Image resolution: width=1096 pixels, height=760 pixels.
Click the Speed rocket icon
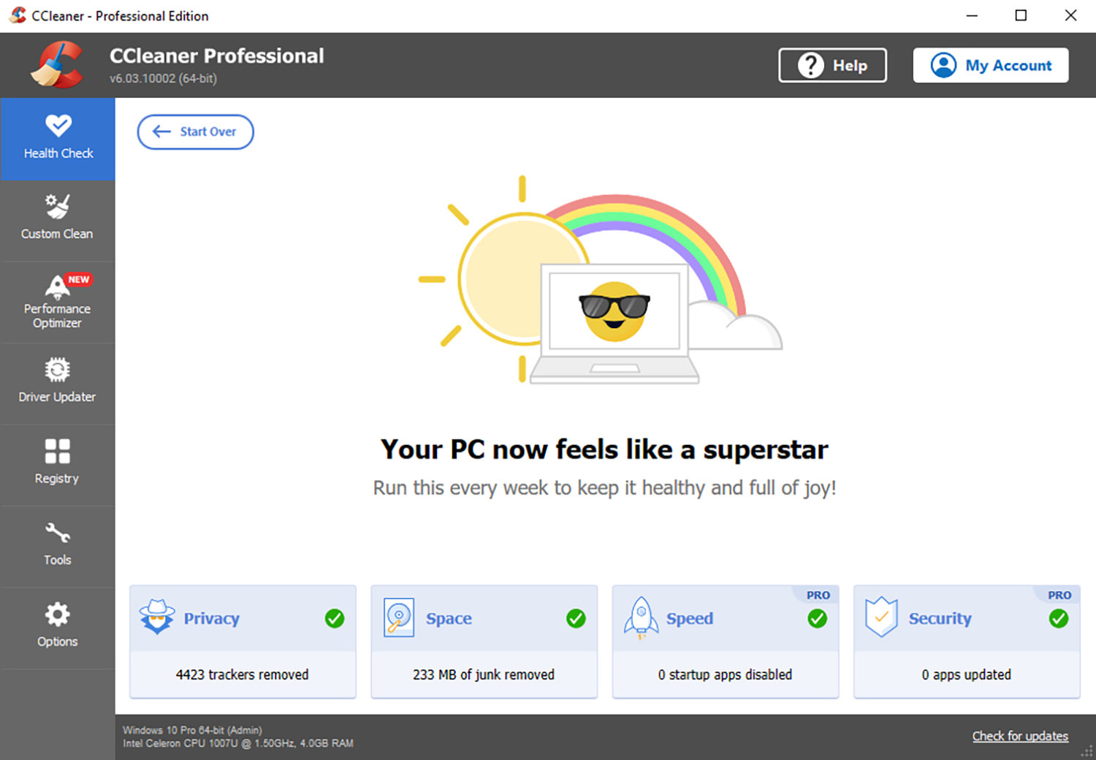(641, 618)
